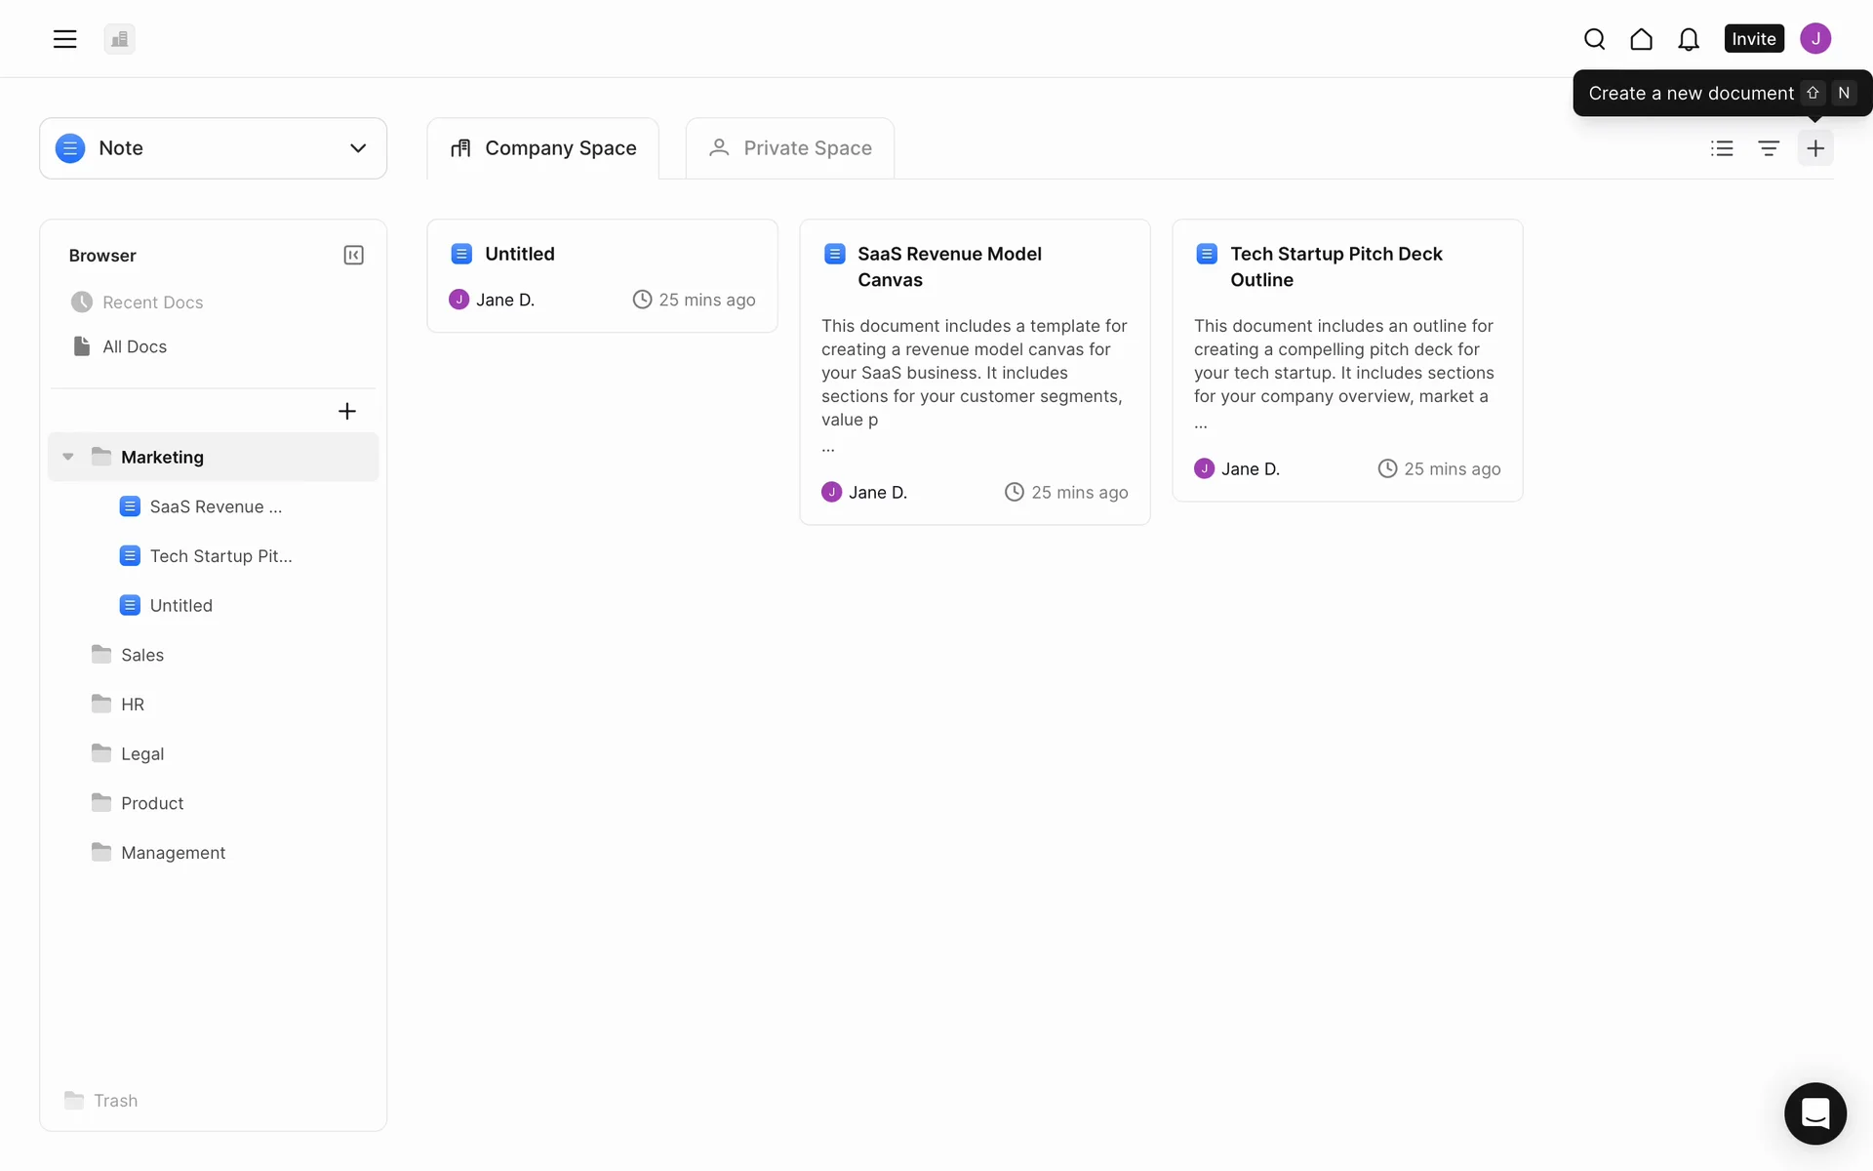The width and height of the screenshot is (1873, 1171).
Task: Click the Invite button
Action: 1753,39
